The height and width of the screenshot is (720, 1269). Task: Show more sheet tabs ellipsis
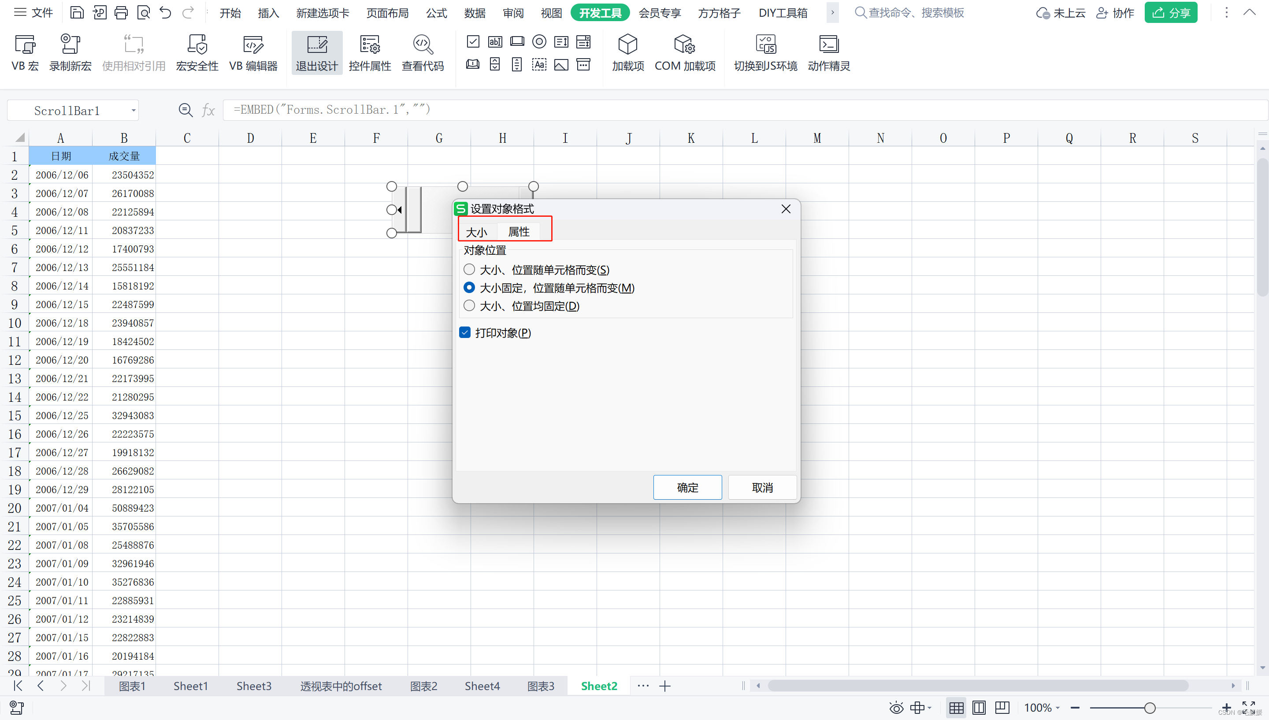tap(643, 686)
